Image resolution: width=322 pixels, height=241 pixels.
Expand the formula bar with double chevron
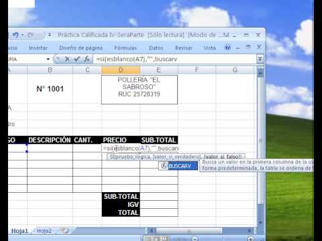tap(260, 60)
